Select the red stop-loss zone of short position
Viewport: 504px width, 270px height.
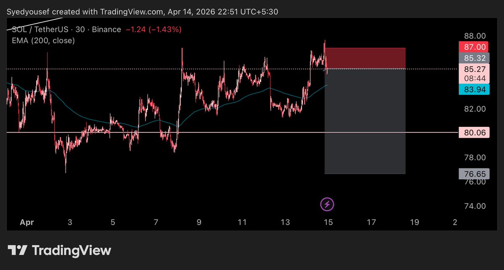pyautogui.click(x=365, y=58)
